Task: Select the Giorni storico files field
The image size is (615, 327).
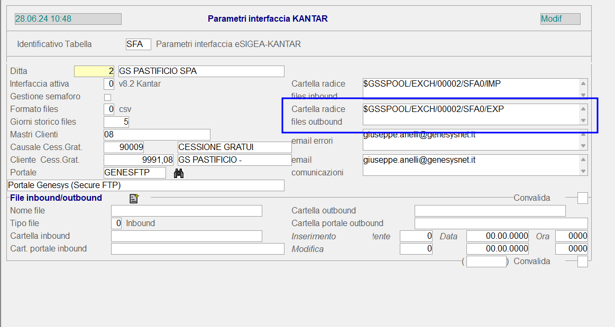Action: (x=116, y=122)
